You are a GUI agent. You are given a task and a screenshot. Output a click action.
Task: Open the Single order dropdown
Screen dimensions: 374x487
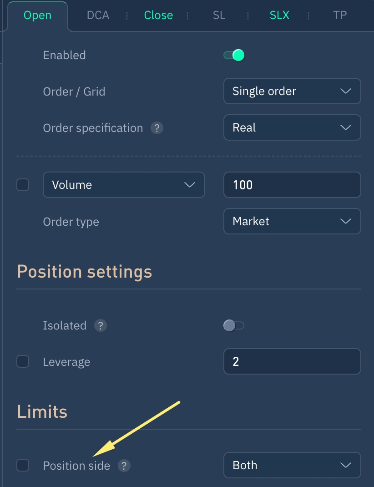coord(292,91)
